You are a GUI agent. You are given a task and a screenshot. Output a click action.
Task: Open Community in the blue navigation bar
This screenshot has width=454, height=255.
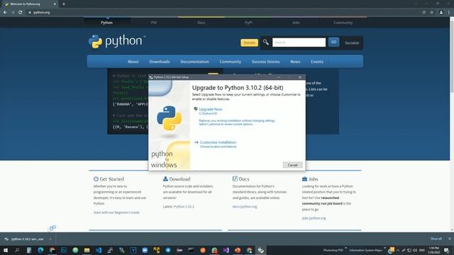click(x=230, y=62)
